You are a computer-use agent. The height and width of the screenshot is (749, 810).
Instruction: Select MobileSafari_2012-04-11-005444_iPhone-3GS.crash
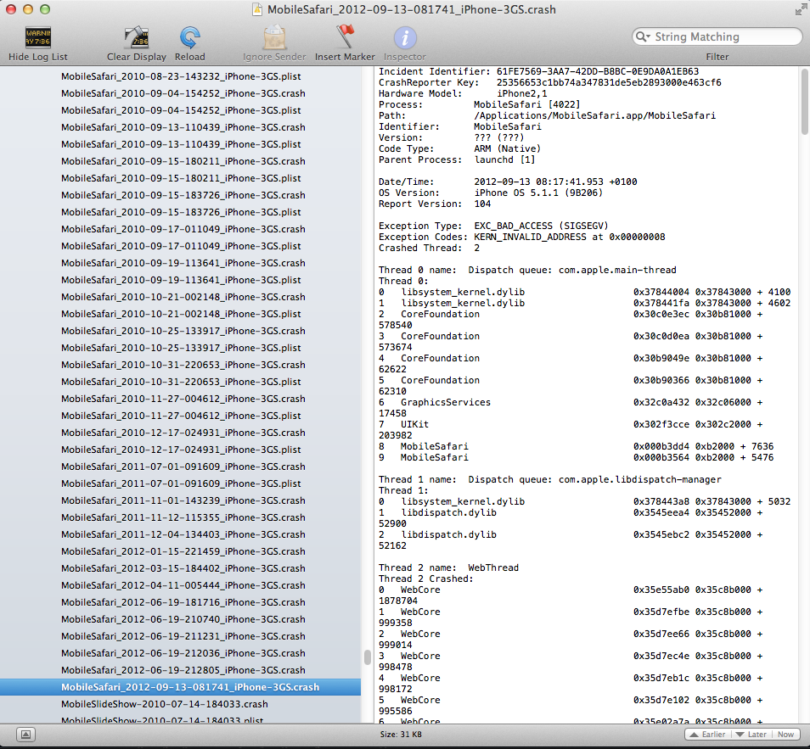(183, 585)
